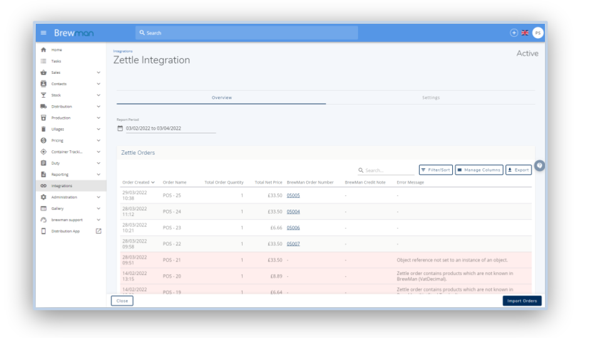602x338 pixels.
Task: Click the Integrations link icon
Action: [x=43, y=186]
